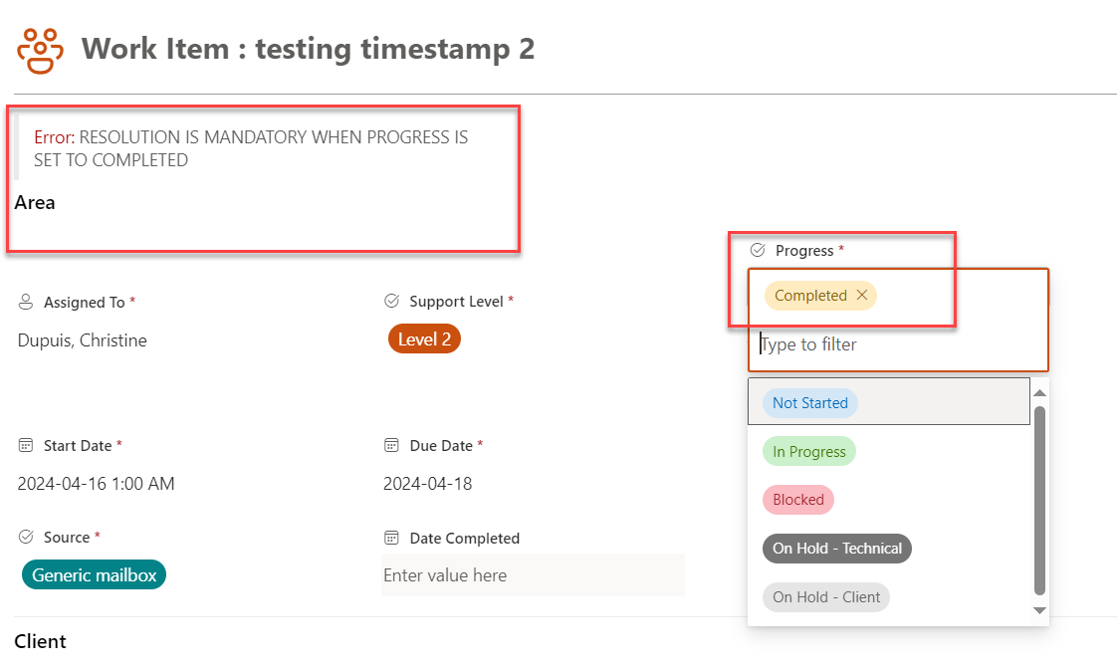
Task: Select Not Started from the Progress options
Action: (x=810, y=402)
